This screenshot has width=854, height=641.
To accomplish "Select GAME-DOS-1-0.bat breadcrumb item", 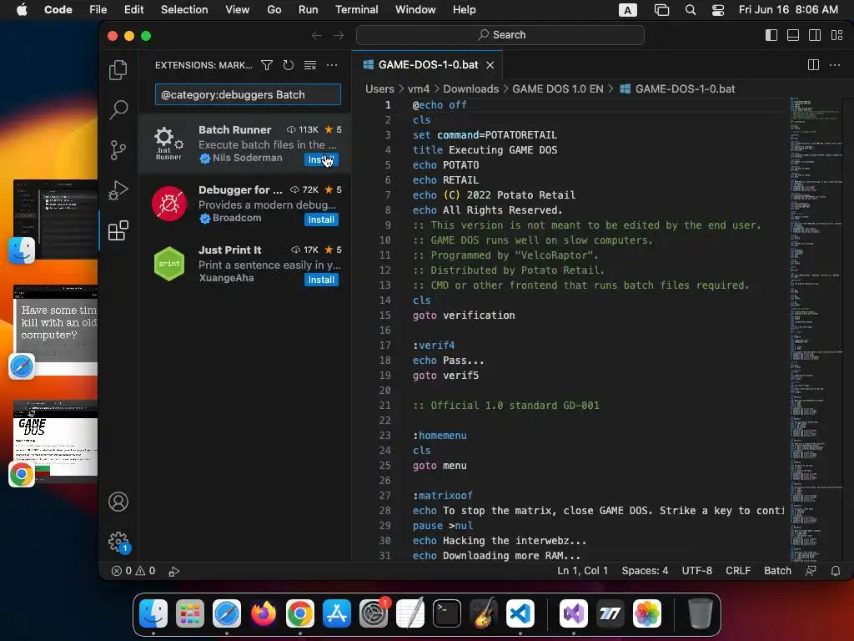I will (677, 88).
